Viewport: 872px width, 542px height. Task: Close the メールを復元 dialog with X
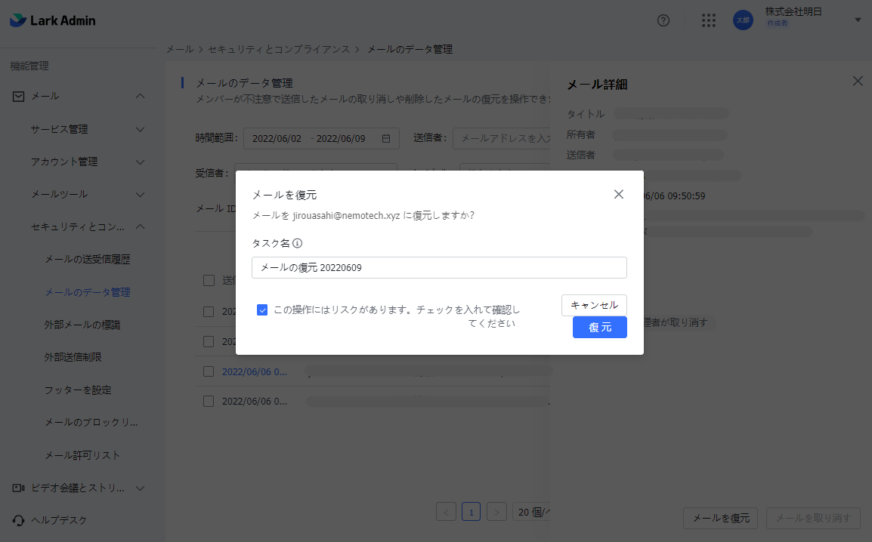point(619,194)
